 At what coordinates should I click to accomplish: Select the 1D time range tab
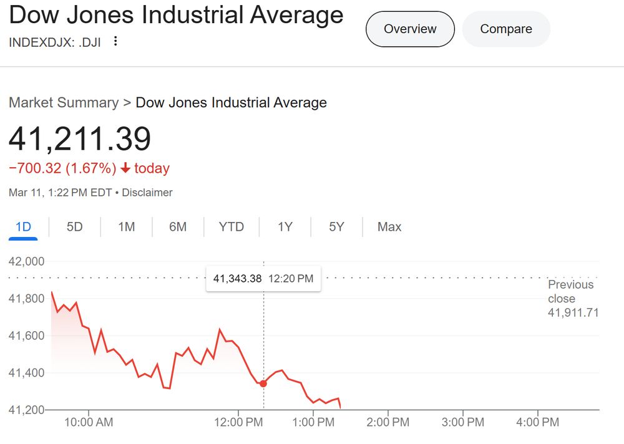pos(23,227)
